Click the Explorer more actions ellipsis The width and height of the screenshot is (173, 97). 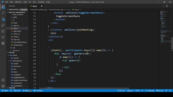point(25,6)
